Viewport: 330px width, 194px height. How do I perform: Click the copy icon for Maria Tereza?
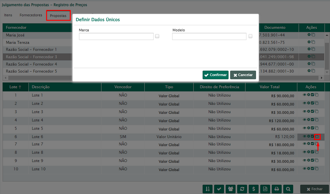tap(313, 42)
